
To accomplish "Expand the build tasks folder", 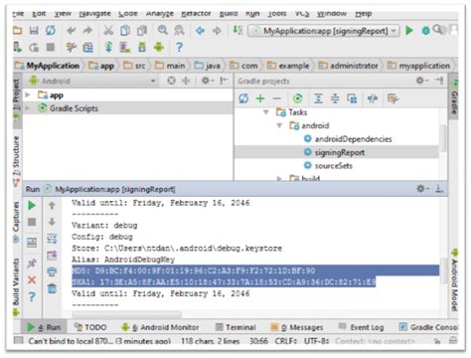I will (x=279, y=178).
